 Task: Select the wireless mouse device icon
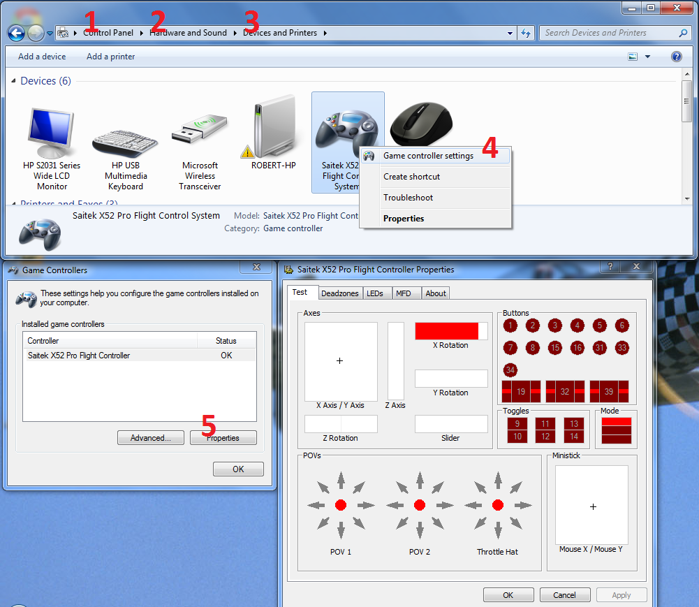pyautogui.click(x=421, y=124)
